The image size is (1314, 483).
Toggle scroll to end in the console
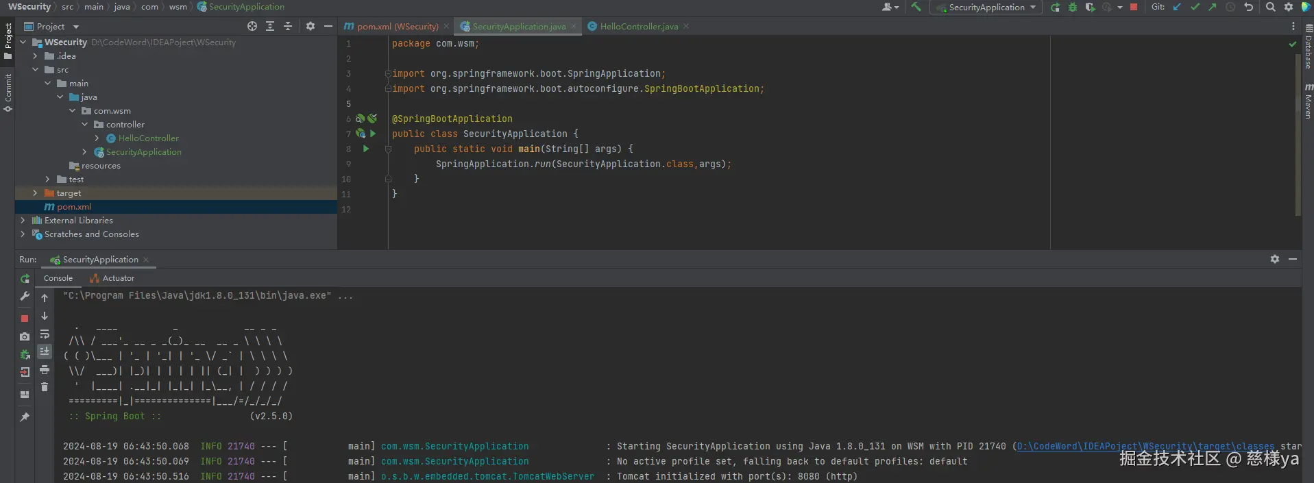[45, 351]
